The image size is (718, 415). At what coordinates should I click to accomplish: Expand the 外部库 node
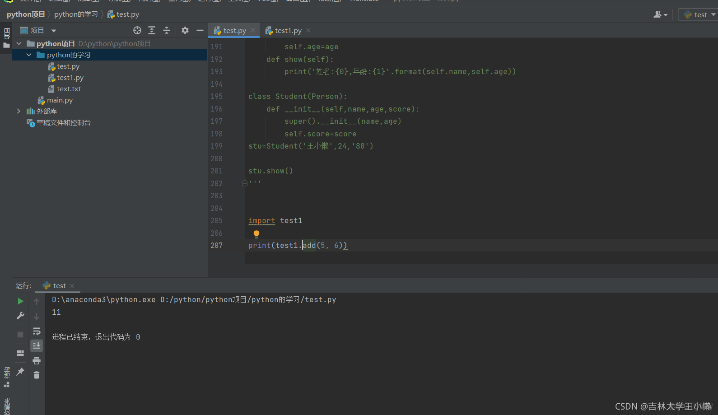click(19, 111)
